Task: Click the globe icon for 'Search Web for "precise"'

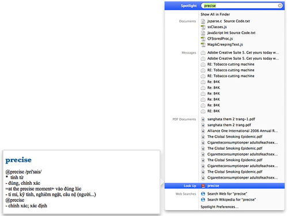Action: 203,194
